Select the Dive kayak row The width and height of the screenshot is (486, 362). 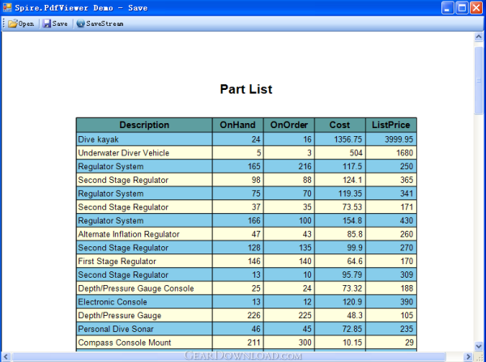point(246,139)
